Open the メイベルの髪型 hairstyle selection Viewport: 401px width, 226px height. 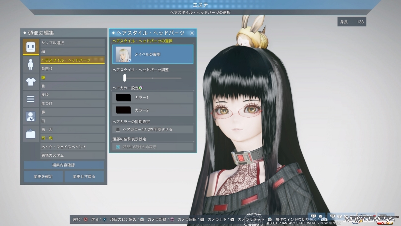(153, 54)
